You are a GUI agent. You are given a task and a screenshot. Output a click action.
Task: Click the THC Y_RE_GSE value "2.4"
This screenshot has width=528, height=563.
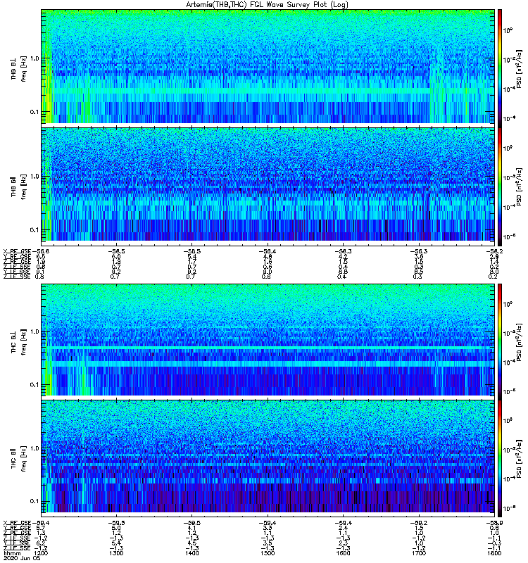click(343, 528)
